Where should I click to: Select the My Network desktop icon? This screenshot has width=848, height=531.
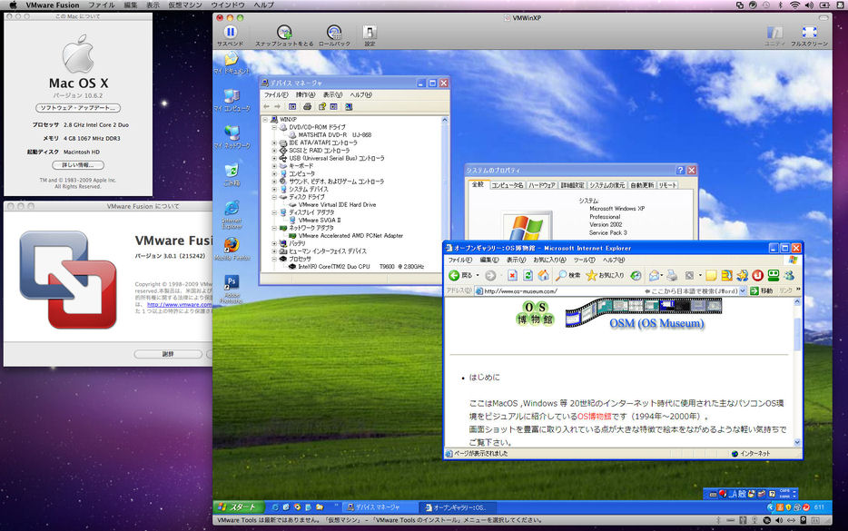pyautogui.click(x=232, y=137)
